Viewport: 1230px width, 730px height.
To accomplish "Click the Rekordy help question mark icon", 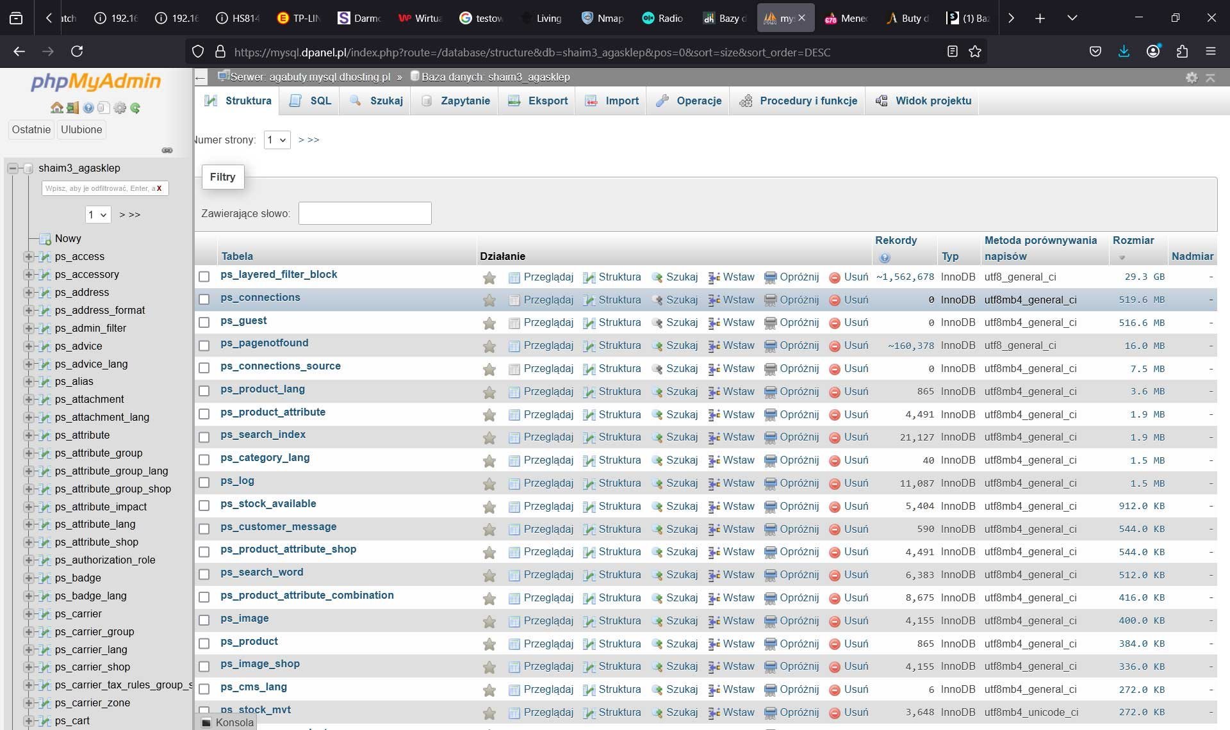I will pyautogui.click(x=885, y=258).
